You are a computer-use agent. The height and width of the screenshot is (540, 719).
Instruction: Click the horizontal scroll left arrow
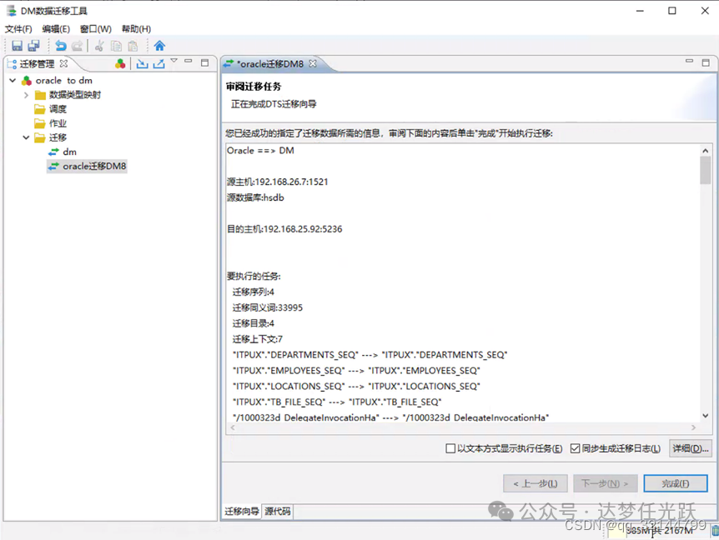233,427
